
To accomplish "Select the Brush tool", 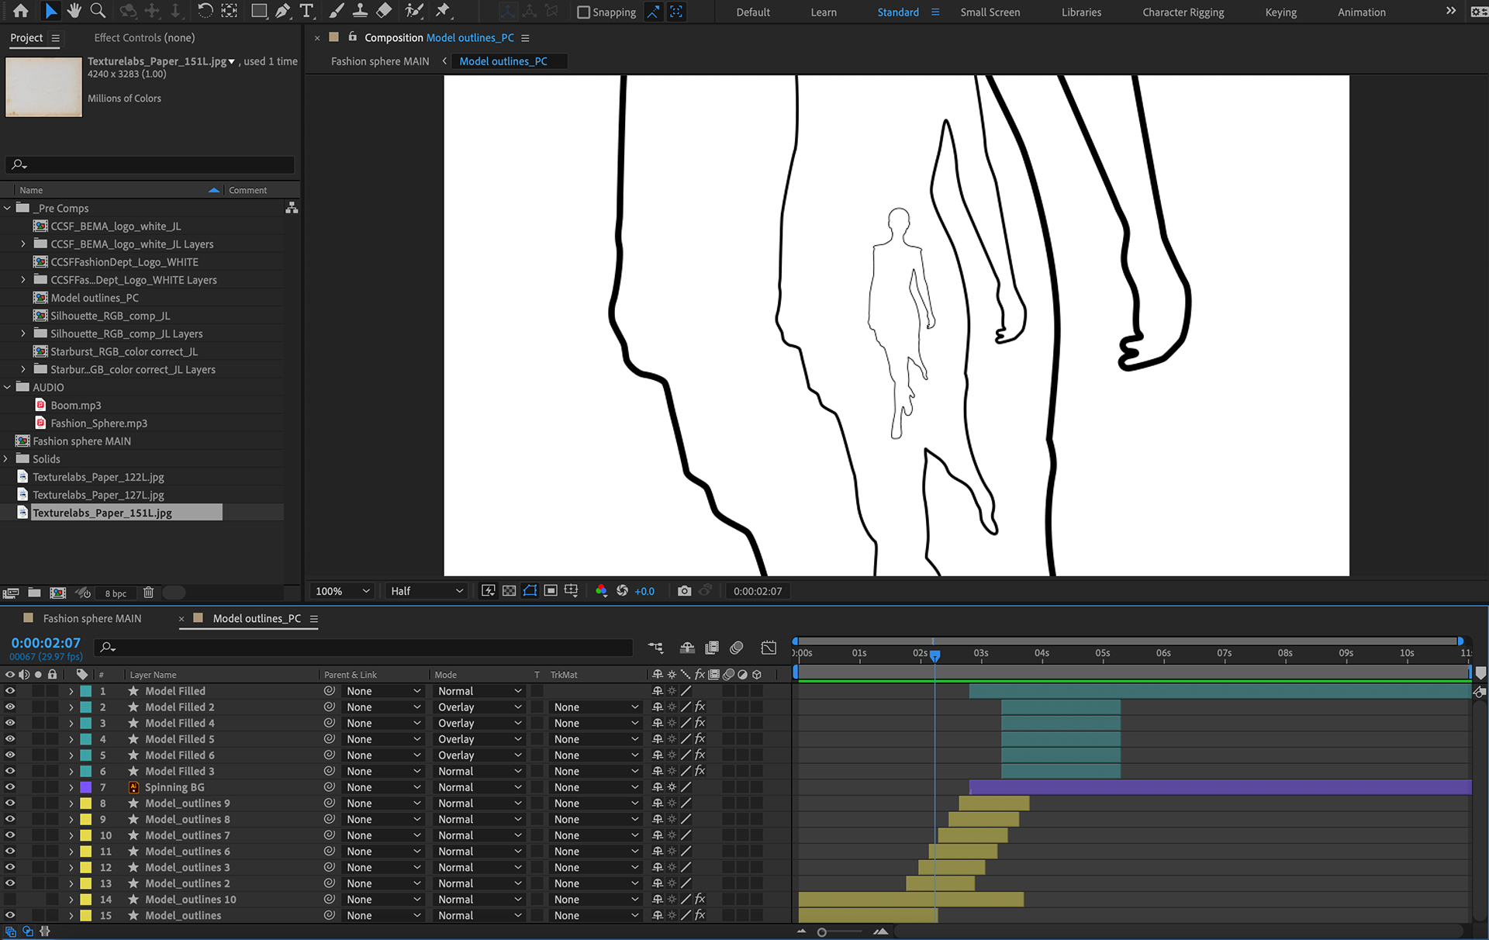I will pyautogui.click(x=337, y=11).
